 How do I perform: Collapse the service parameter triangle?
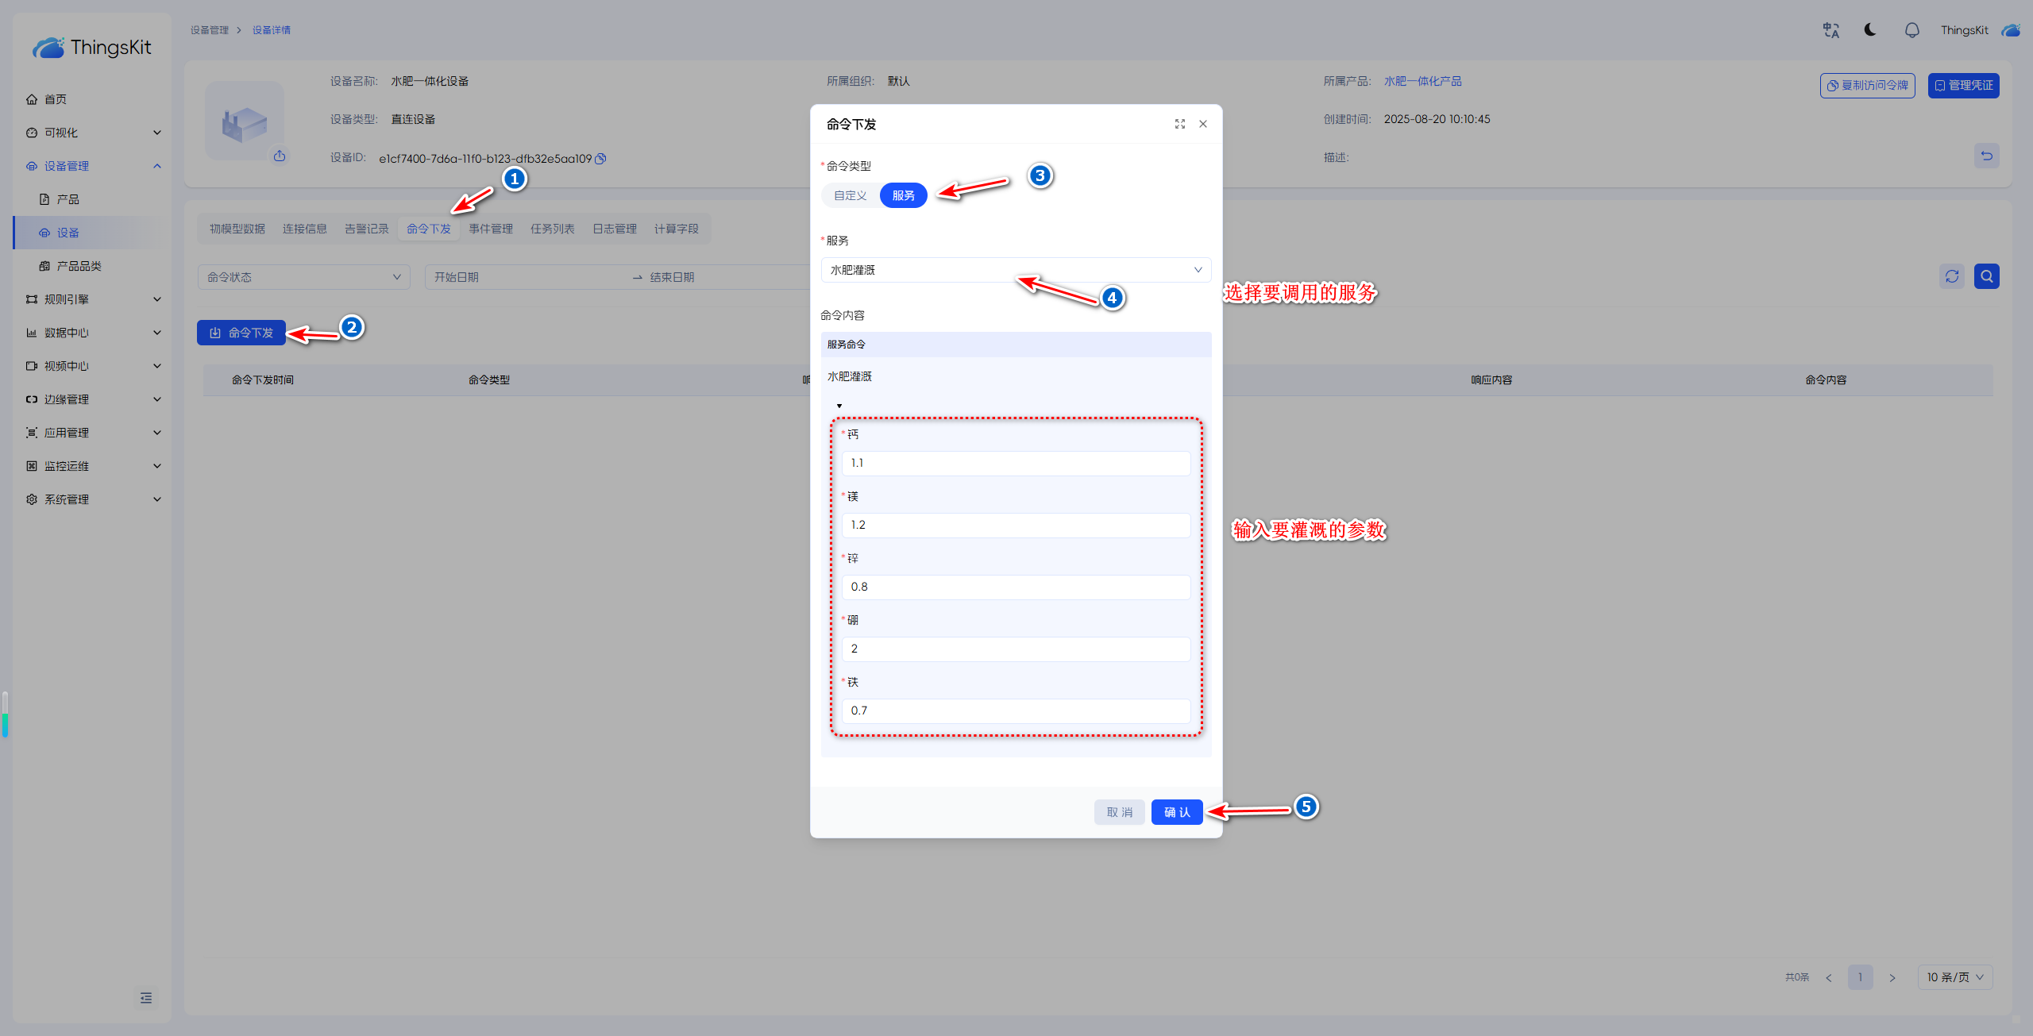click(839, 406)
